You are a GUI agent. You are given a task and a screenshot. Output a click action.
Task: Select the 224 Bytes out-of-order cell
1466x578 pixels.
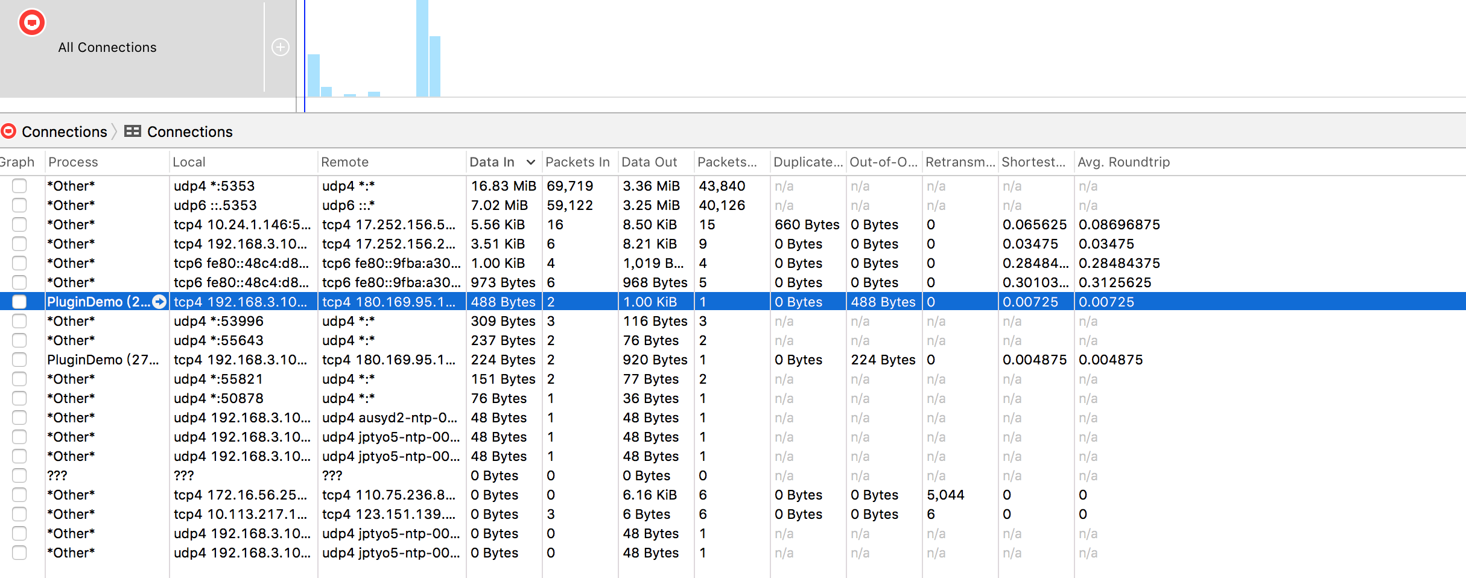click(x=883, y=360)
